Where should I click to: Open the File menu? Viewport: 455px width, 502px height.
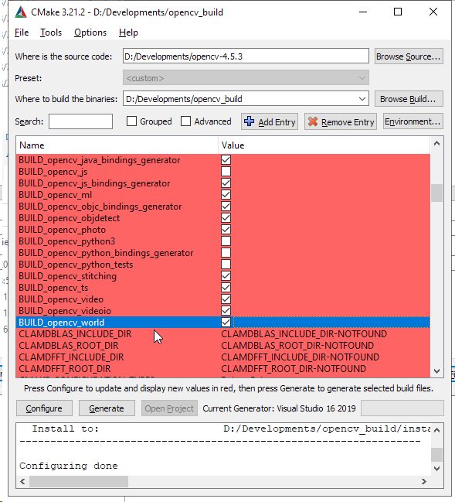(x=22, y=32)
